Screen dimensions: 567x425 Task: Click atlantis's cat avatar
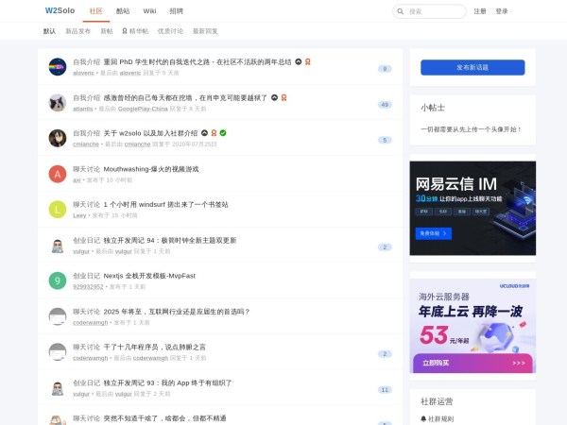(x=58, y=102)
